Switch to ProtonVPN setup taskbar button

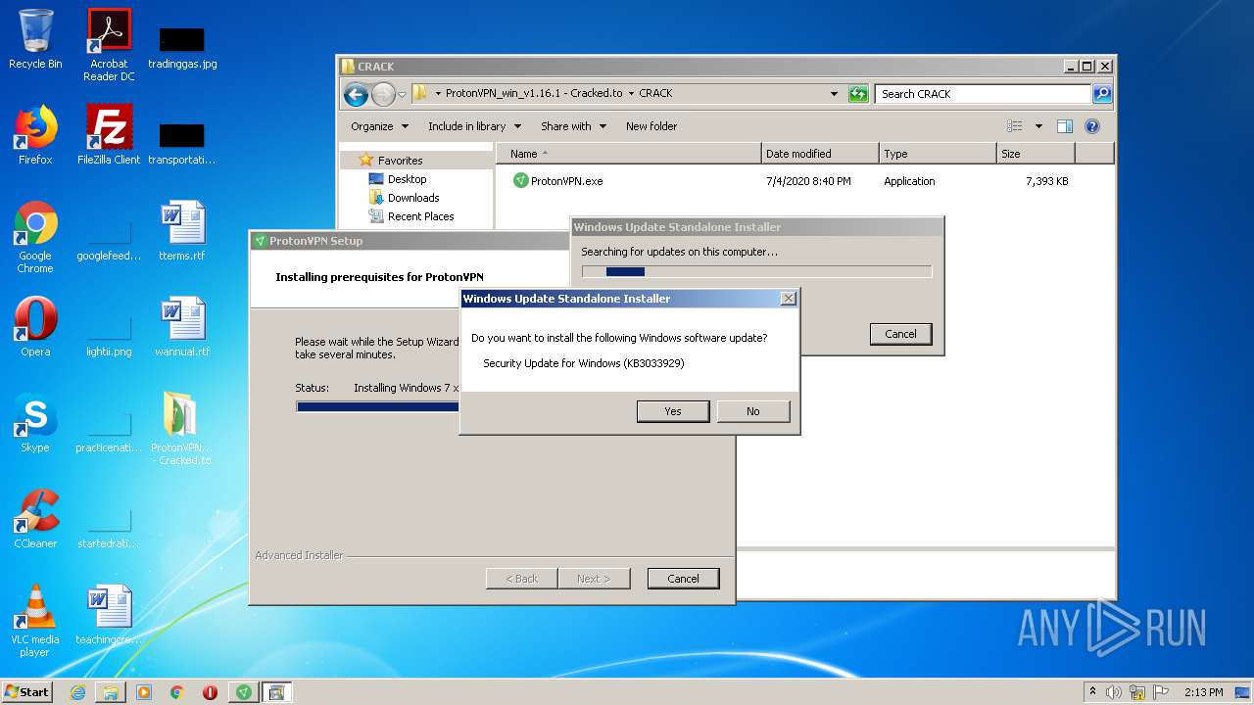click(244, 692)
